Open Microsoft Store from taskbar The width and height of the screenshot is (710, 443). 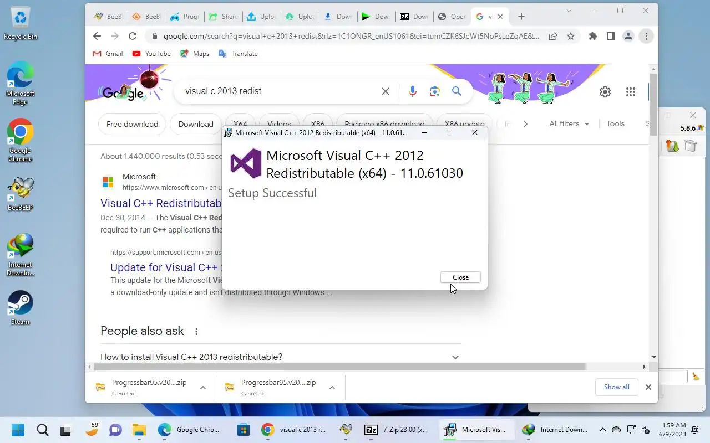pos(243,430)
